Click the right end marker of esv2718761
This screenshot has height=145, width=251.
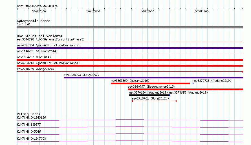pyautogui.click(x=176, y=101)
